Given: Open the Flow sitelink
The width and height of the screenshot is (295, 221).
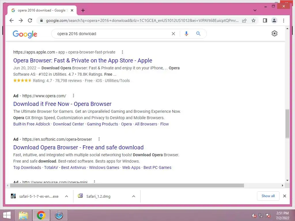Looking at the screenshot, I should point(164,124).
